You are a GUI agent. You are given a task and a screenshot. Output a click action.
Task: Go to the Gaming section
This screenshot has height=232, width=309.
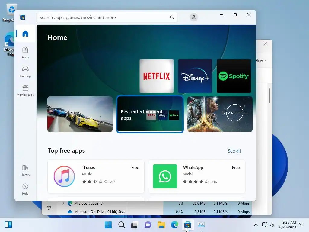pos(25,72)
